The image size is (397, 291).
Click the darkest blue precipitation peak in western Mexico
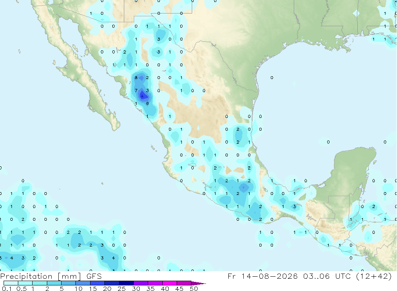coord(143,96)
